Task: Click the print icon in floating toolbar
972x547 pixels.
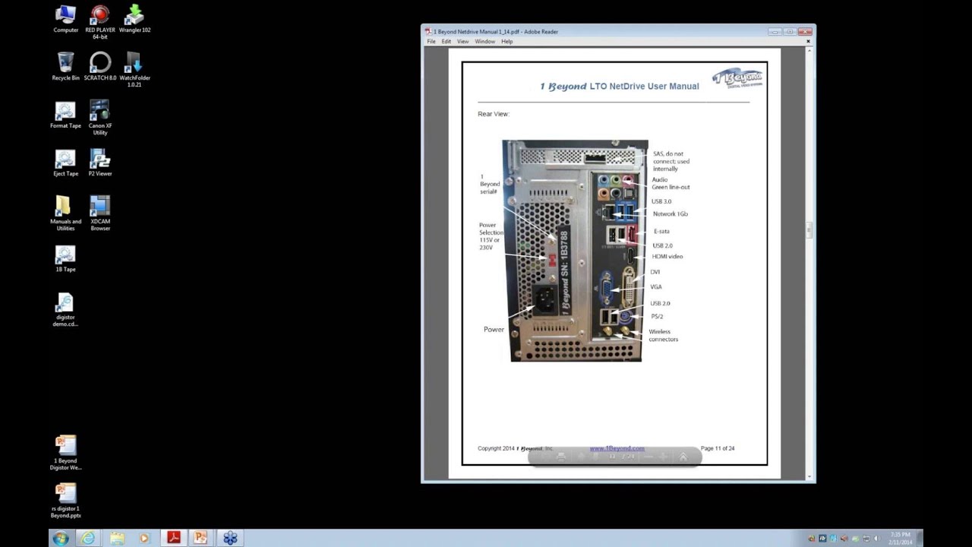Action: click(560, 457)
